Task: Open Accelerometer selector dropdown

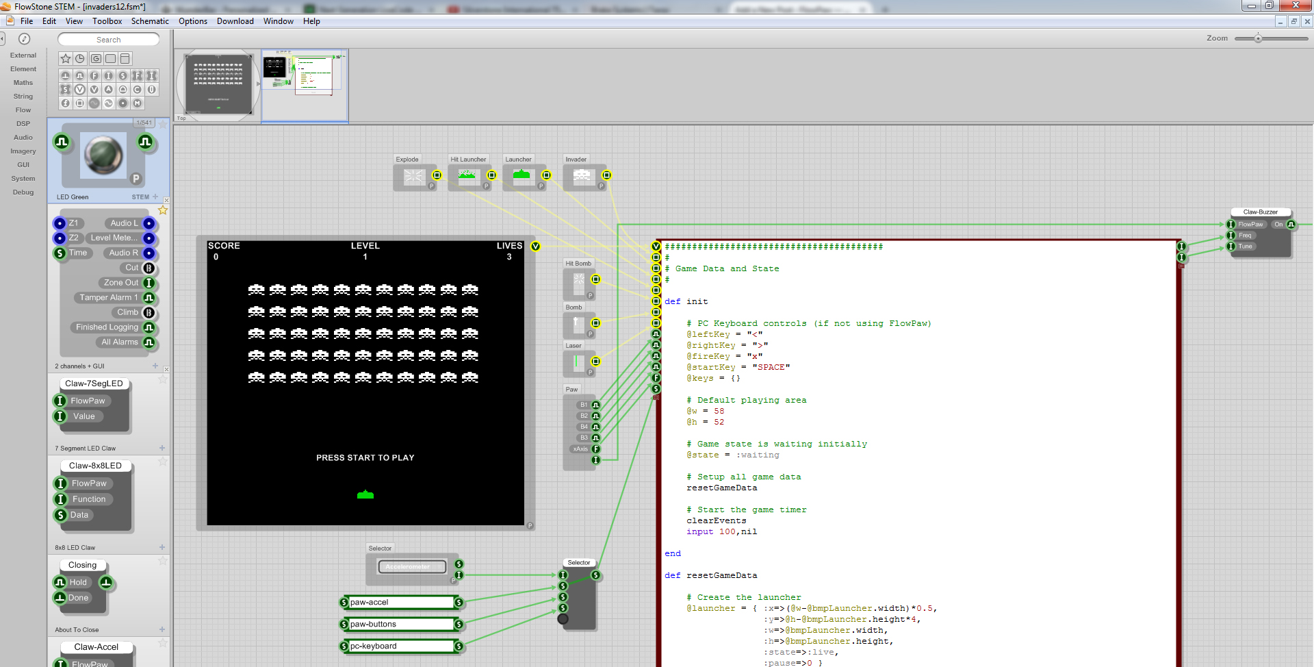Action: 412,567
